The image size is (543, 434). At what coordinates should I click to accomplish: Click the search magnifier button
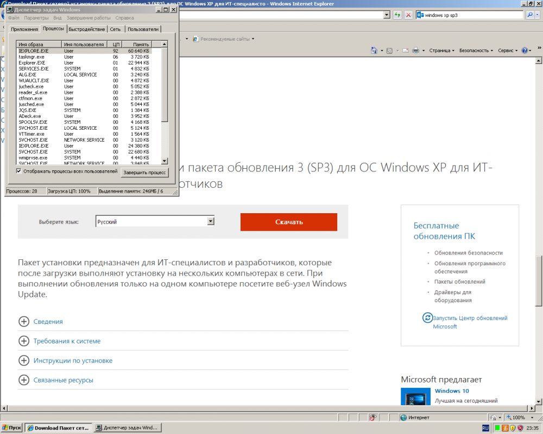tap(530, 15)
